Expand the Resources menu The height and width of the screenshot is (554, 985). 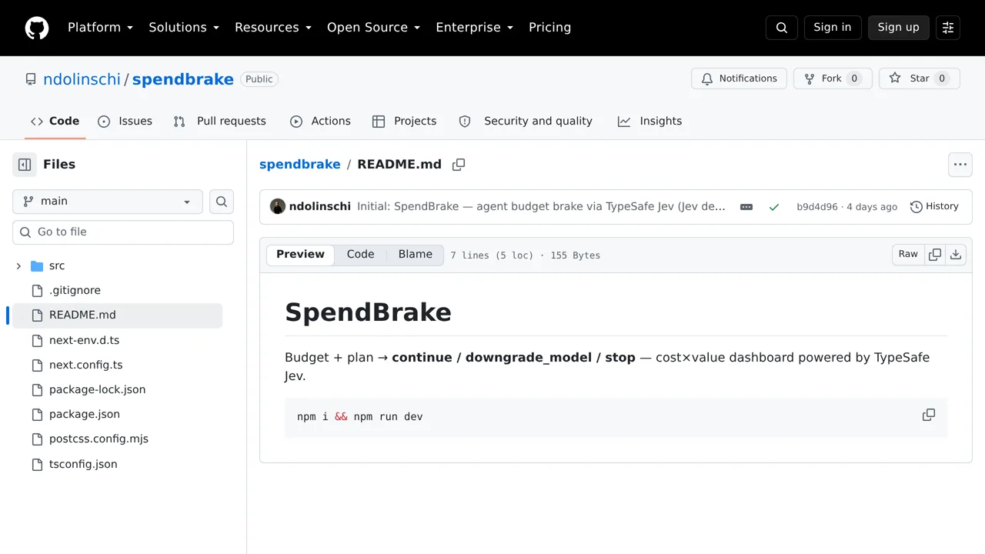273,28
